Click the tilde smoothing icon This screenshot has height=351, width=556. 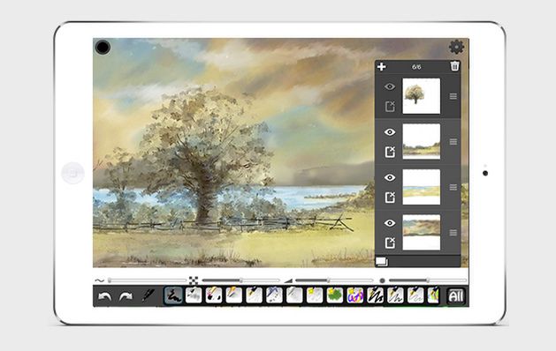(100, 280)
